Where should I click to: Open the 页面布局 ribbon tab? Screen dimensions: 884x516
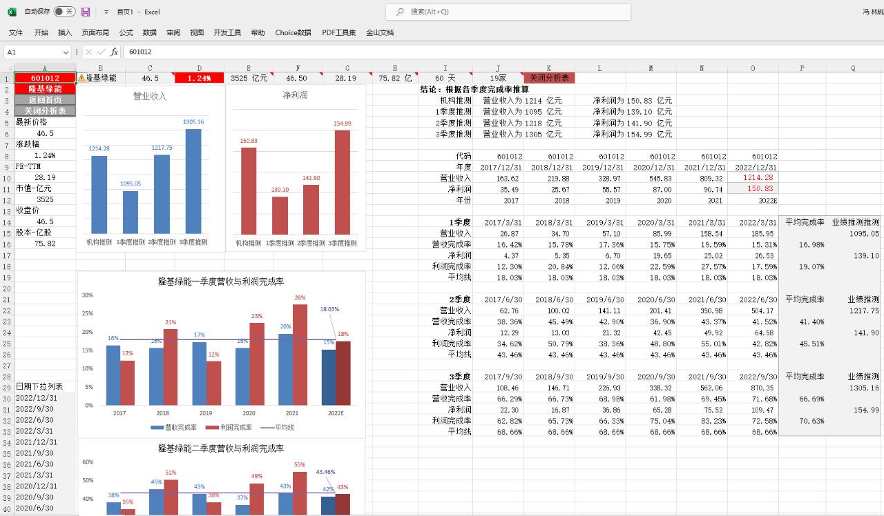point(95,32)
